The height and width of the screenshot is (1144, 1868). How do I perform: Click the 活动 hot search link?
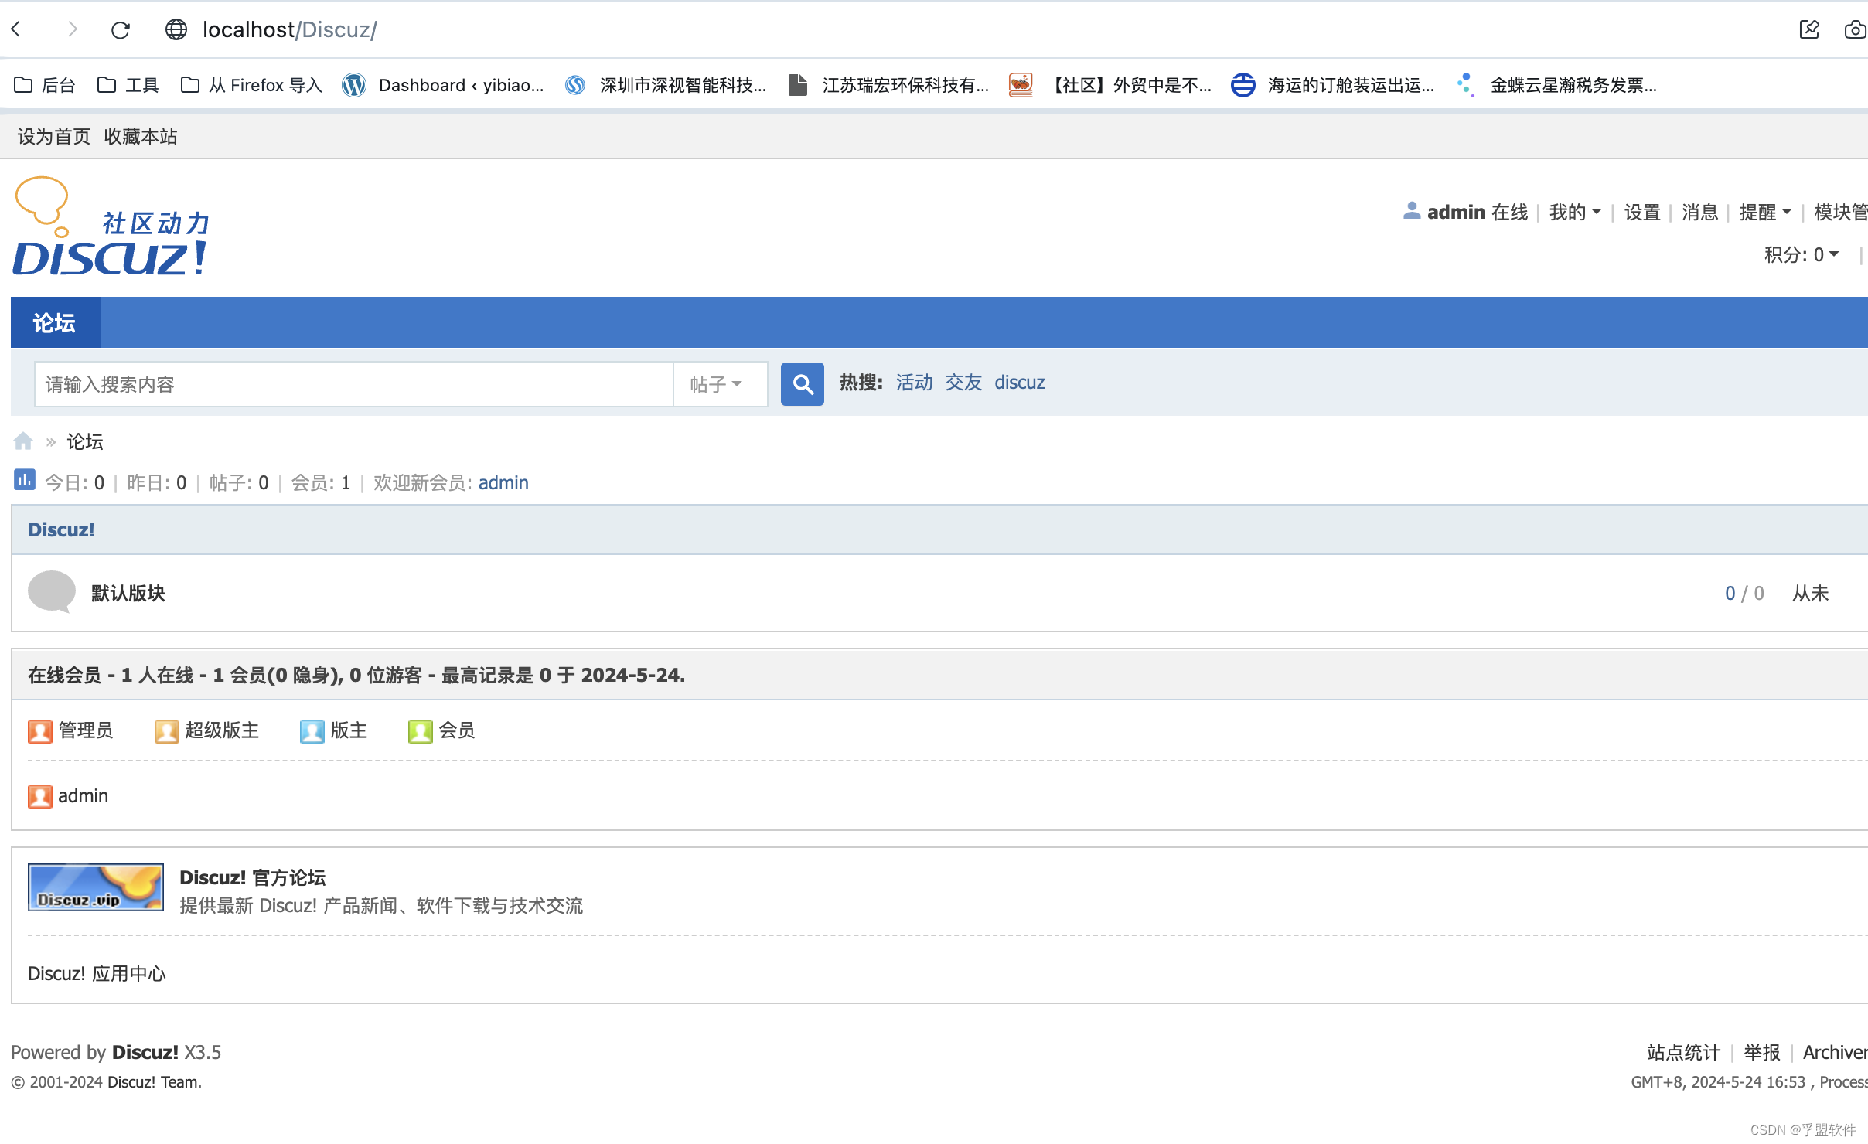pyautogui.click(x=914, y=383)
